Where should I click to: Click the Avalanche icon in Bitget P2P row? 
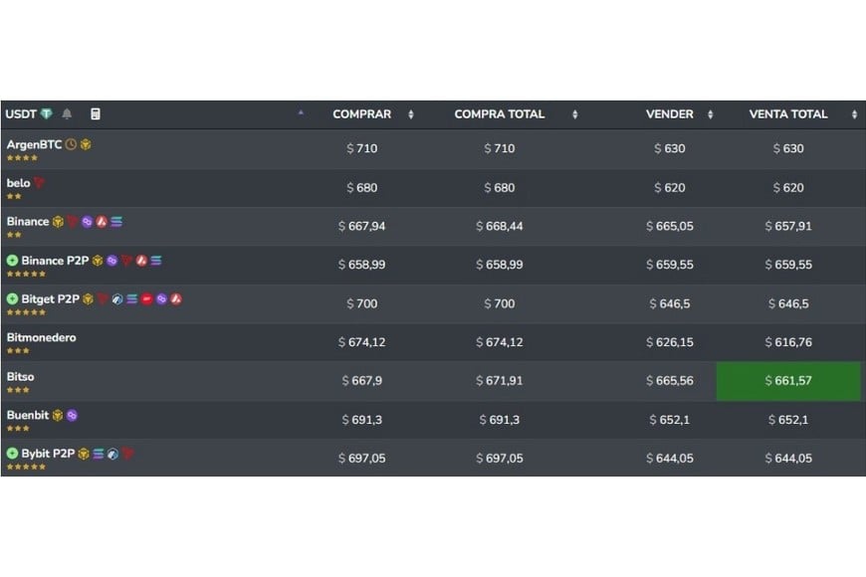[x=176, y=298]
